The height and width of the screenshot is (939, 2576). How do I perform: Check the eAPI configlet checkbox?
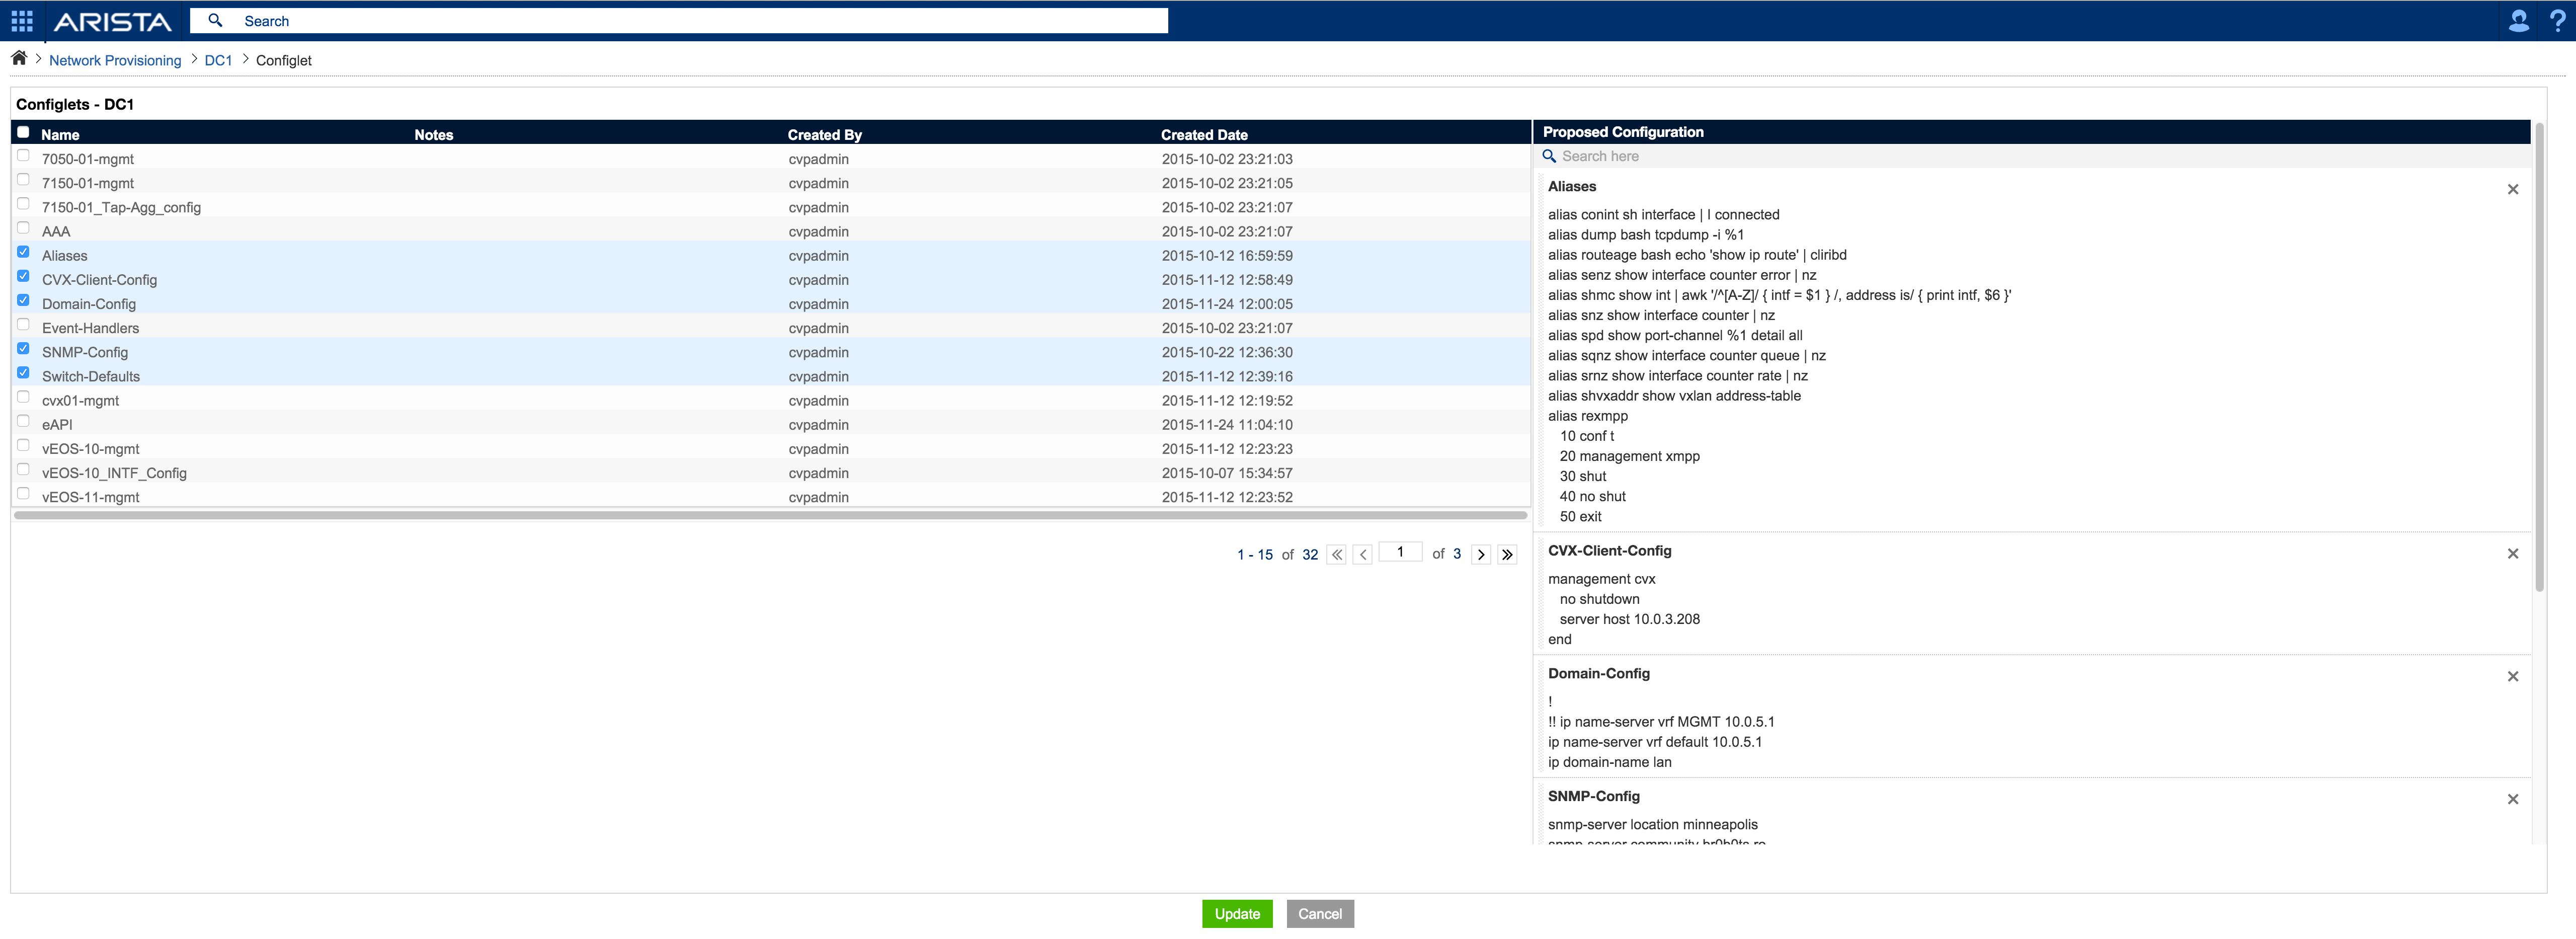pos(23,421)
